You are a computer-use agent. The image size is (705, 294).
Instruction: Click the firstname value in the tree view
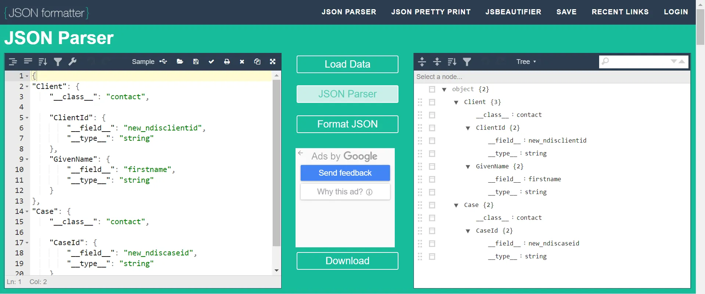tap(545, 179)
